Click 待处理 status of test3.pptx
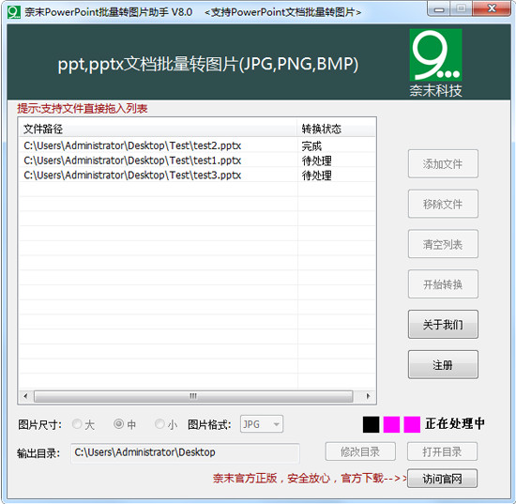Screen dimensions: 516x504 pos(316,176)
